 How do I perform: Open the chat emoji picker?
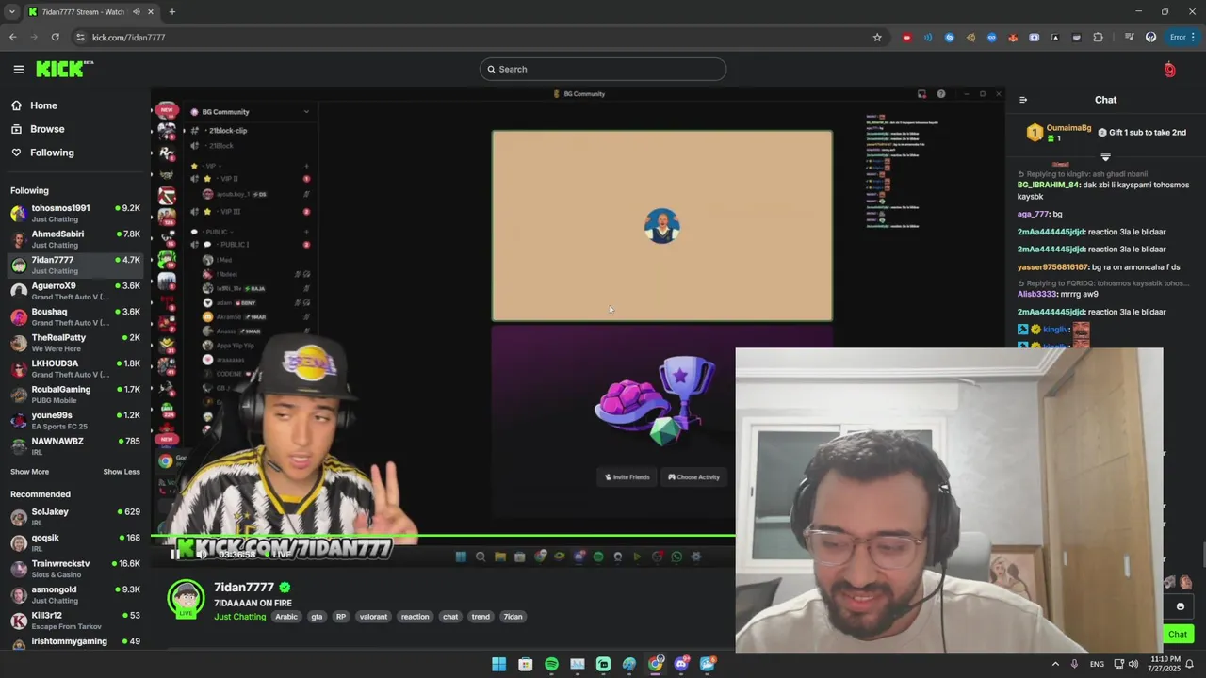[1180, 606]
